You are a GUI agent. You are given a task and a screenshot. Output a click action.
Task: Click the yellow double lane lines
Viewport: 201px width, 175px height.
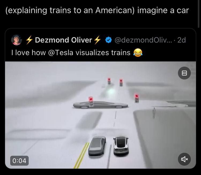81,155
